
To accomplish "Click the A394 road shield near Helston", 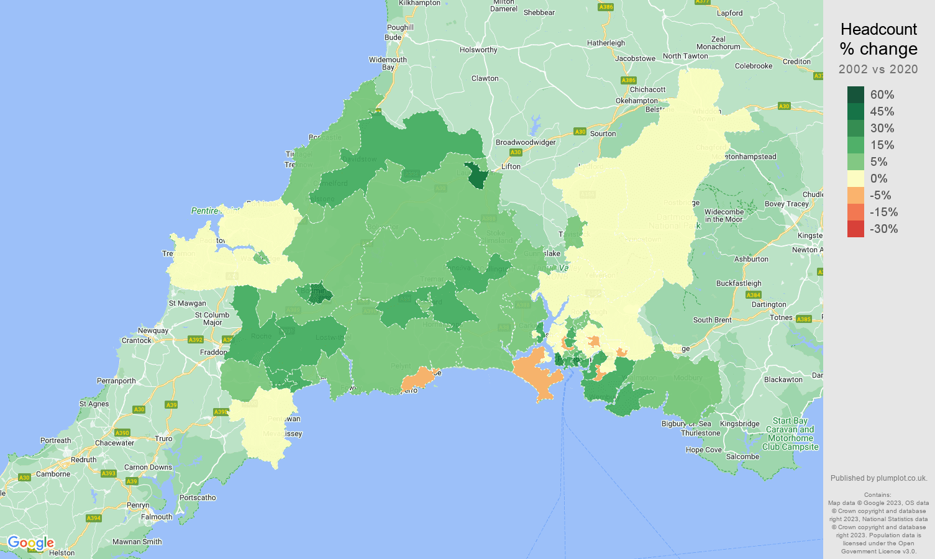I will [x=94, y=518].
